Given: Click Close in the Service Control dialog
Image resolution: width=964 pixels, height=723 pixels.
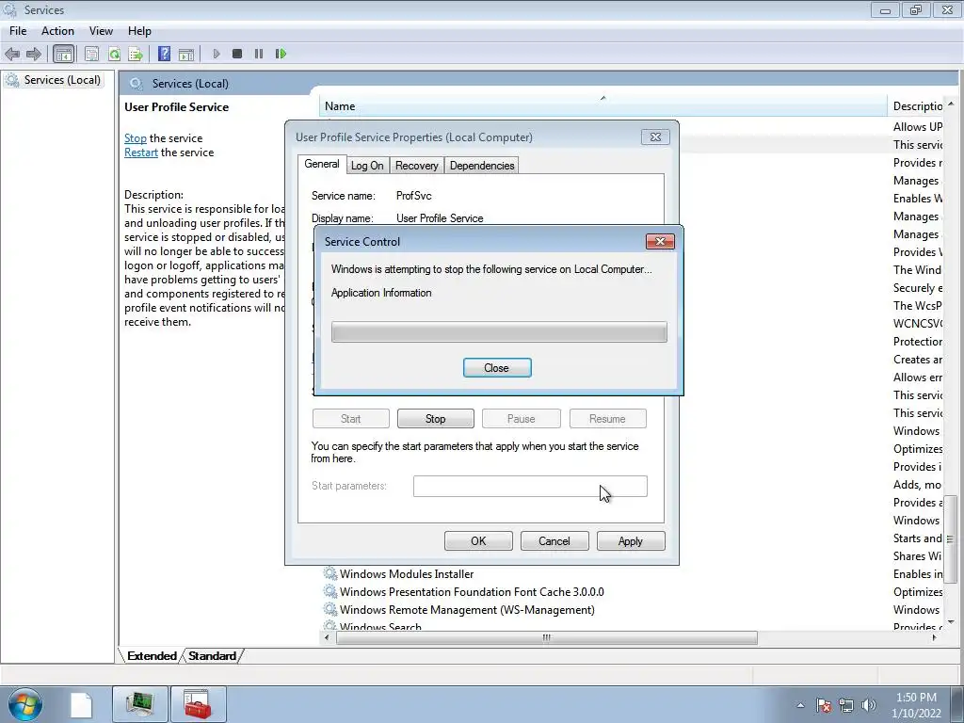Looking at the screenshot, I should pos(497,368).
